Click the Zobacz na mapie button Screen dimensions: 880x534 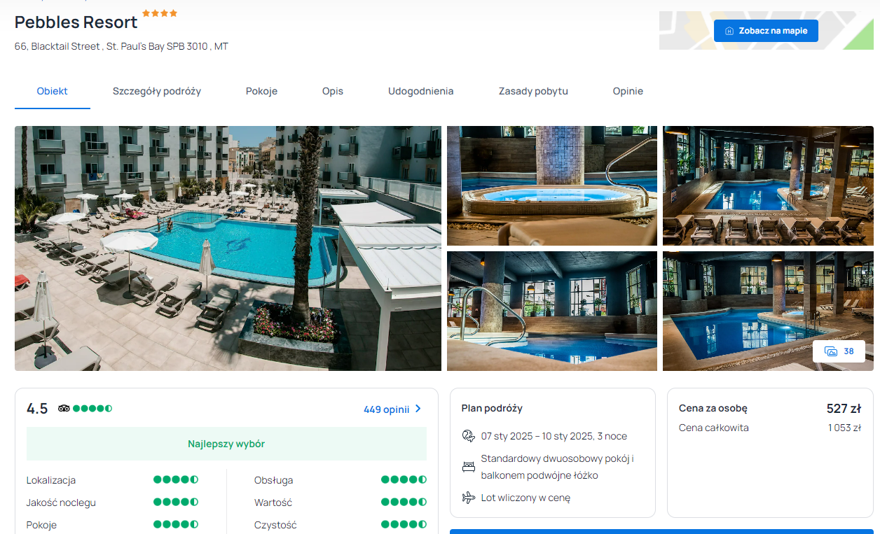[766, 31]
